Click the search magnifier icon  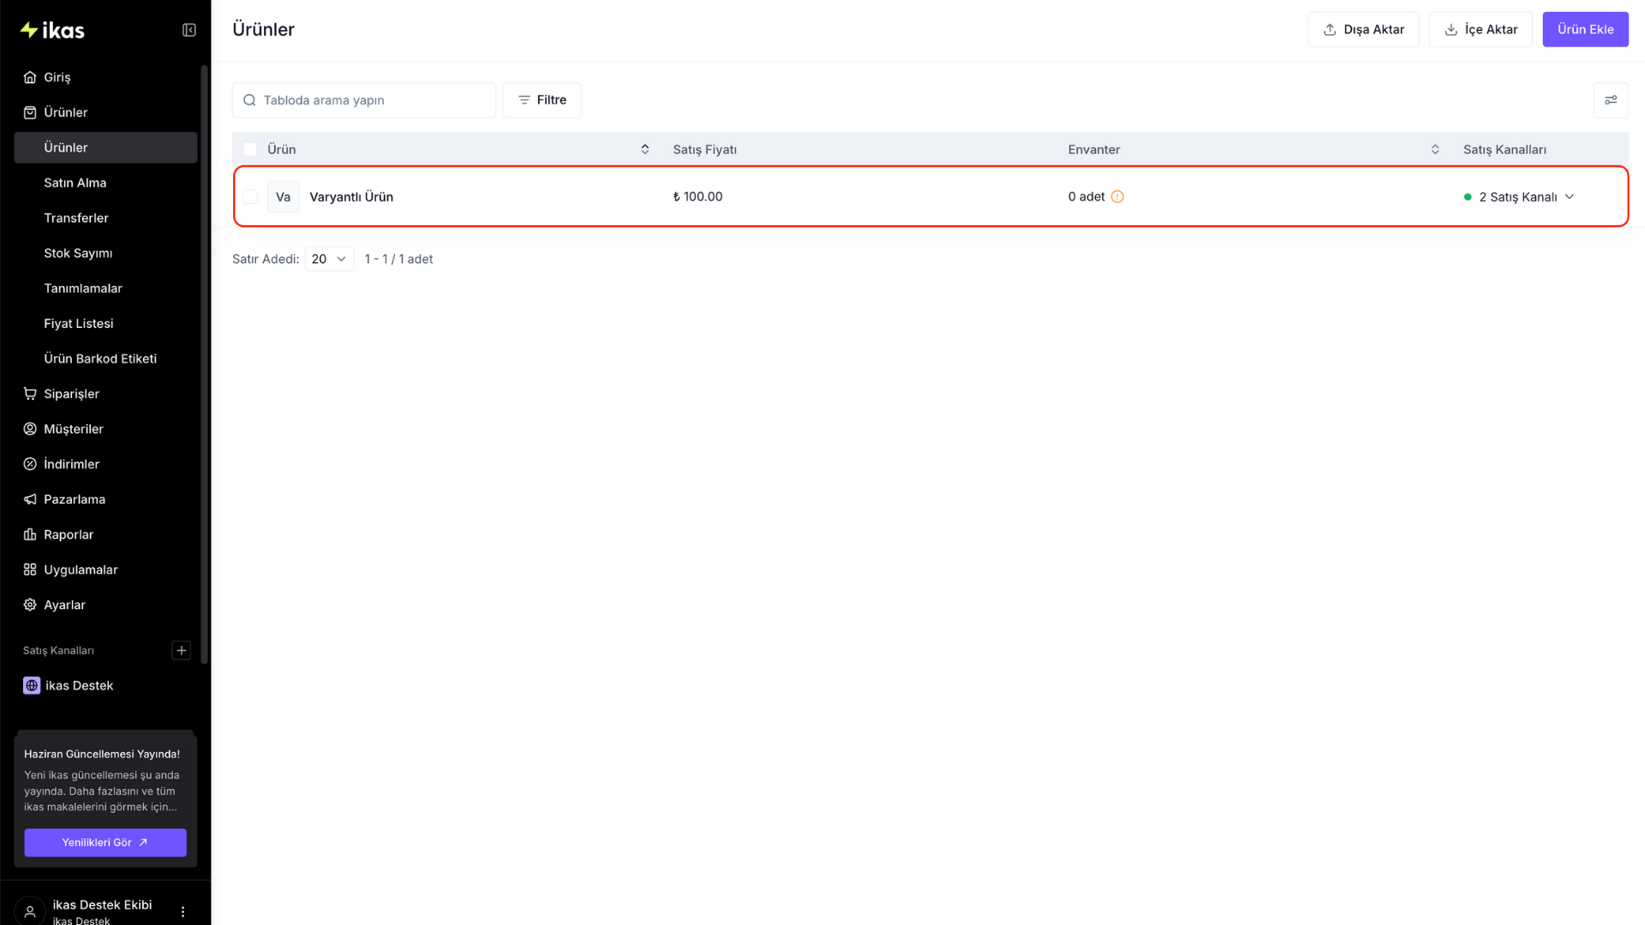click(249, 100)
